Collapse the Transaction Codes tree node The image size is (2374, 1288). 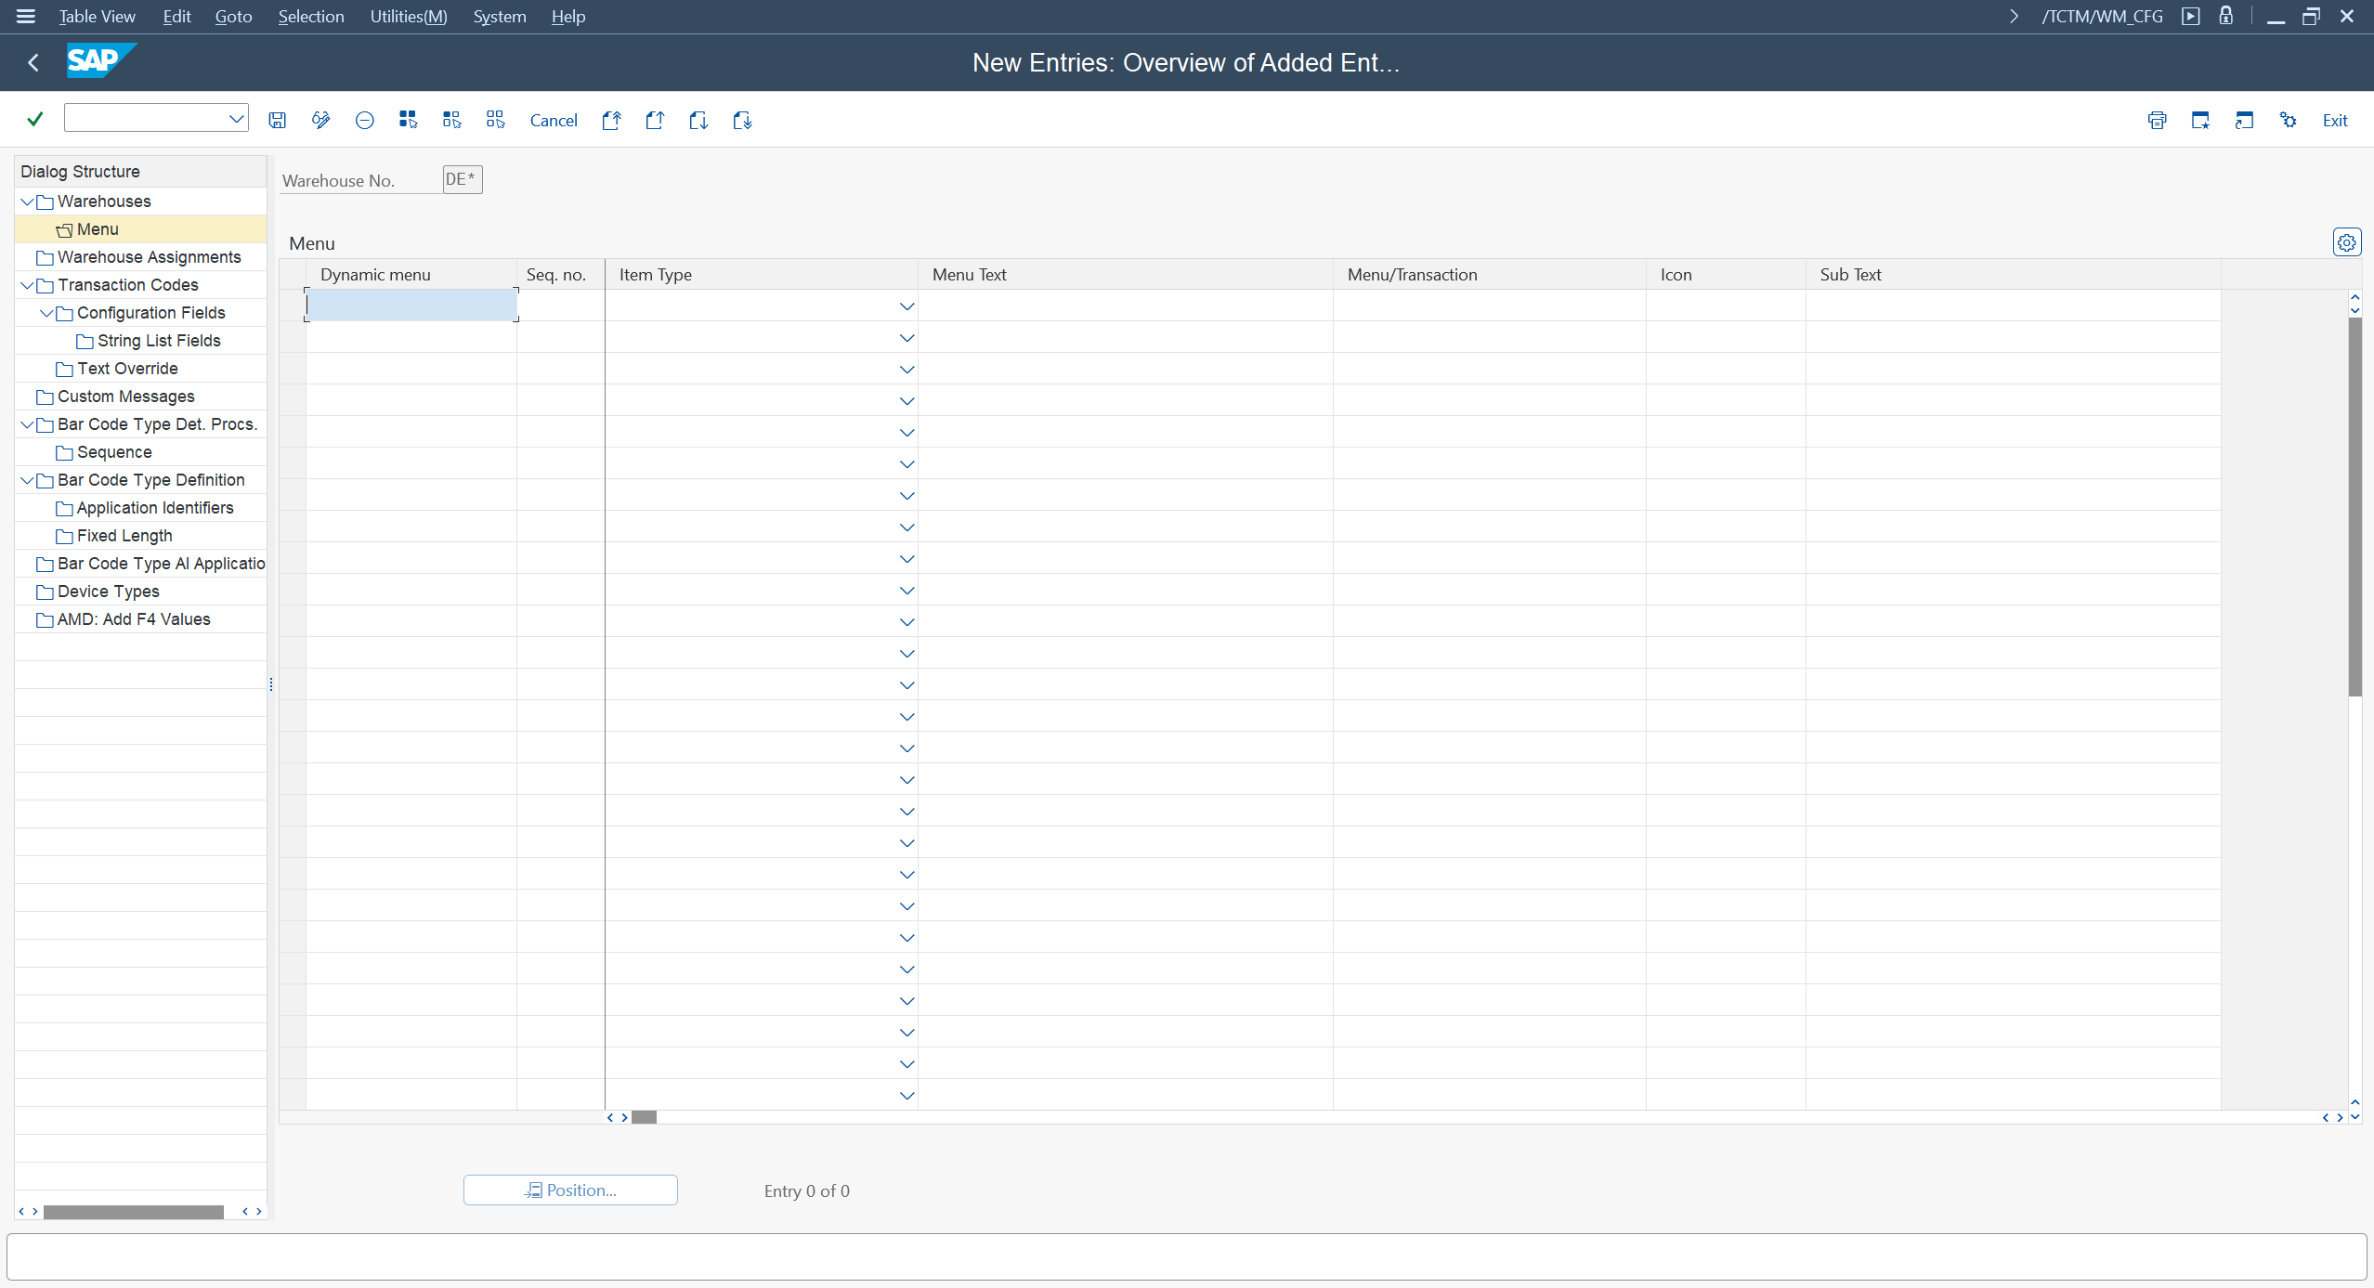click(27, 285)
